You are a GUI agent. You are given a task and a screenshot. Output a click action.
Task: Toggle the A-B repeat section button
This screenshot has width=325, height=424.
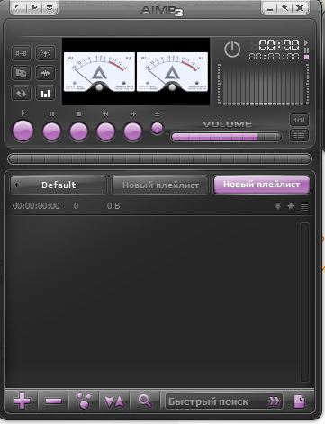tap(21, 53)
